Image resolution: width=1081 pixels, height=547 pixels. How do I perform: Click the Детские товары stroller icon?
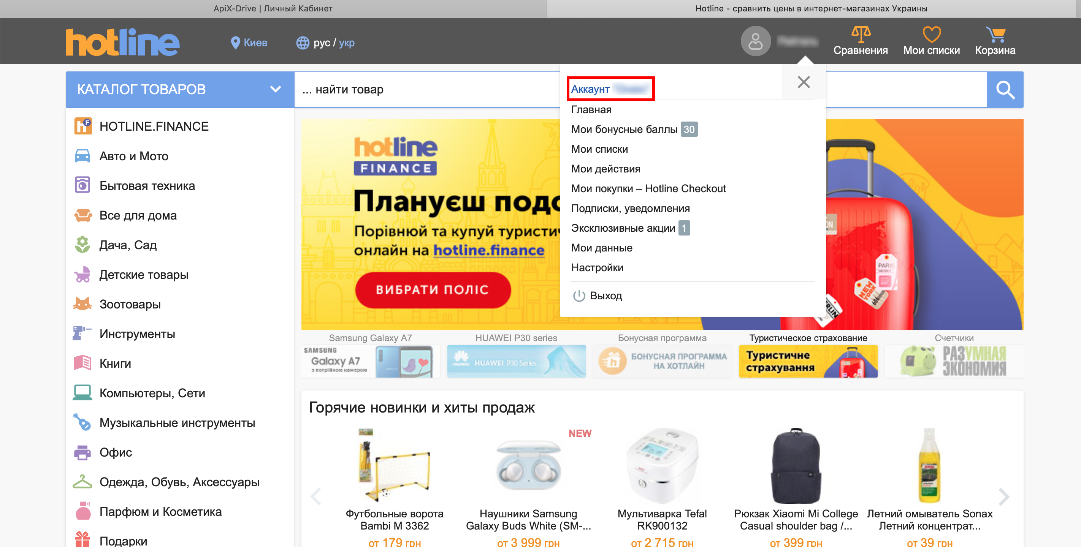pyautogui.click(x=82, y=274)
